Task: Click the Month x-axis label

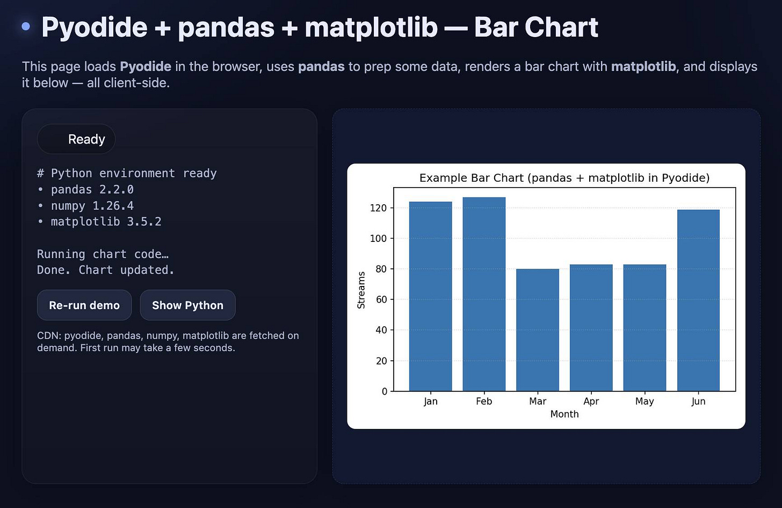Action: [x=564, y=414]
